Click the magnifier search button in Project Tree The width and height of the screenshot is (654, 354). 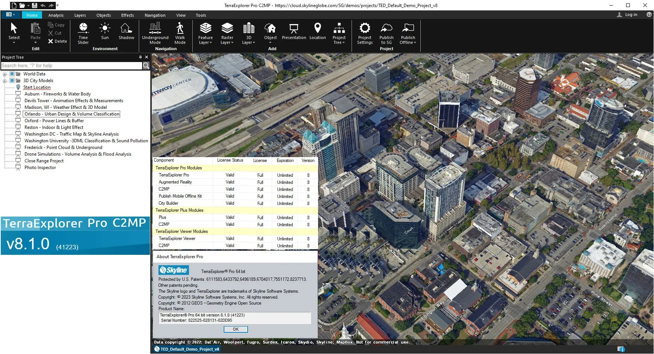146,66
